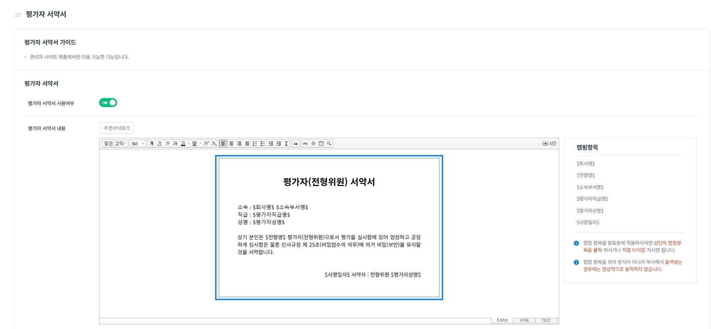Click the subscript button
Viewport: 711px width, 329px height.
tap(214, 143)
